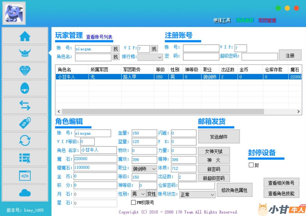
Task: Select the swap arrows sidebar icon
Action: pos(25,106)
